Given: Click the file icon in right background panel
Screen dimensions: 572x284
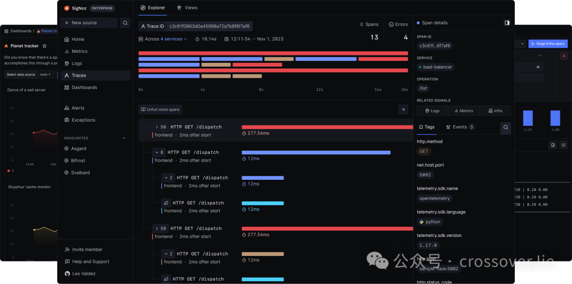Looking at the screenshot, I should (x=553, y=145).
